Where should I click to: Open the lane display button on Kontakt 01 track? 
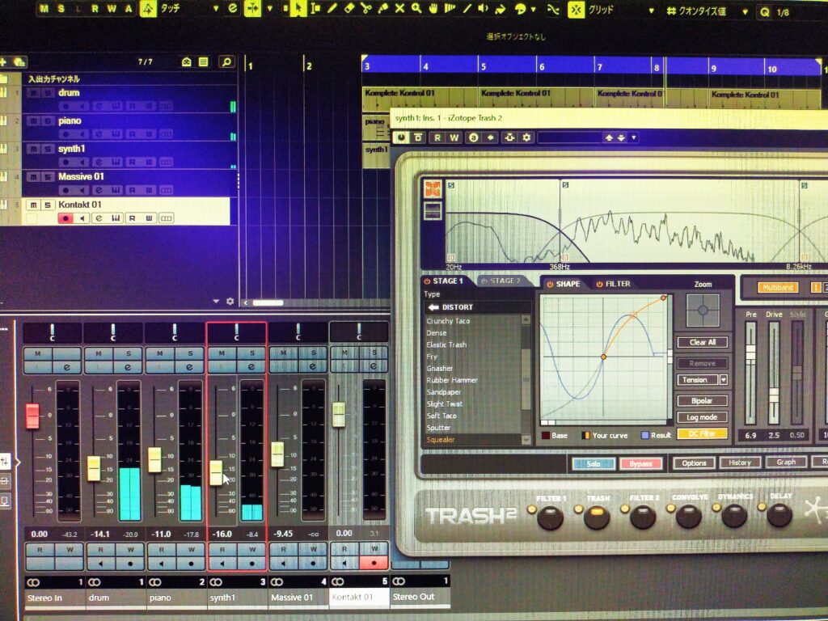166,218
